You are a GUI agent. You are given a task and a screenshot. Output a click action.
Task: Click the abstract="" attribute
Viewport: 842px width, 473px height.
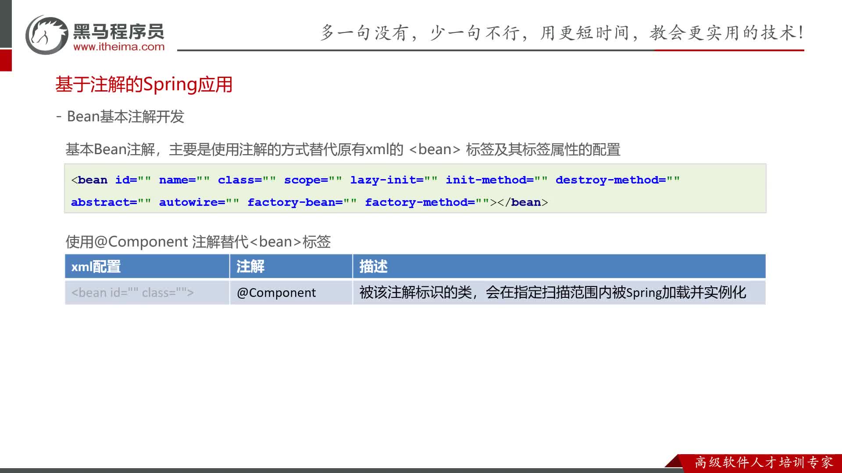click(x=111, y=202)
